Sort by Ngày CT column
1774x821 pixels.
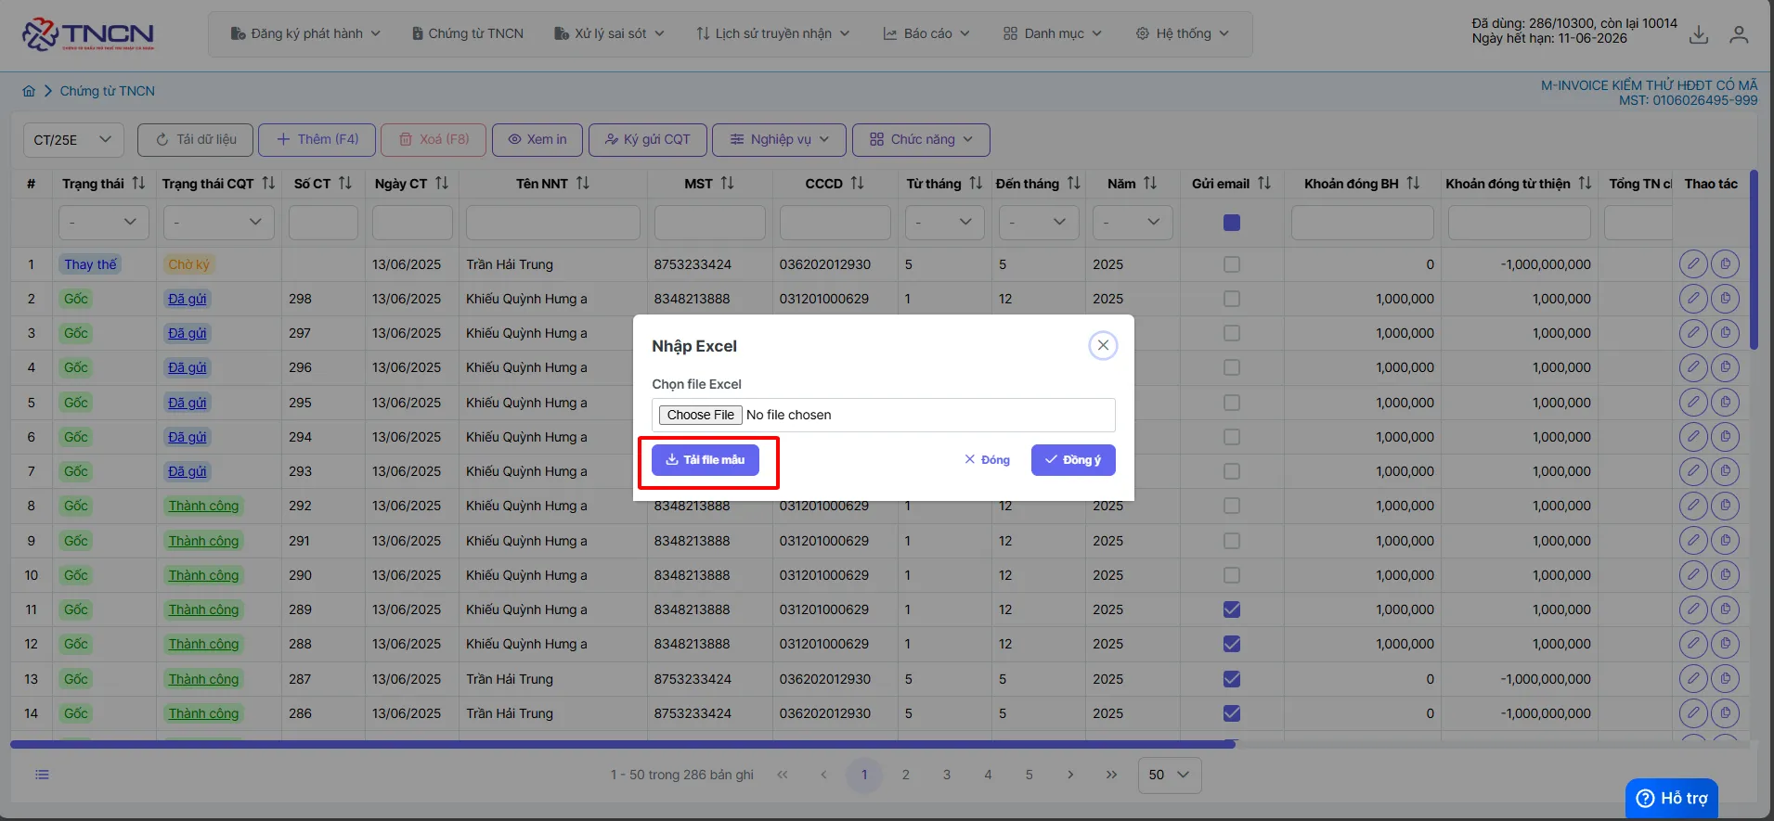click(442, 184)
